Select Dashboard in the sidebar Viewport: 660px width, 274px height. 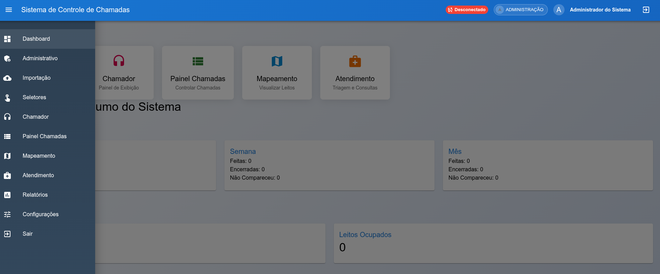click(36, 39)
